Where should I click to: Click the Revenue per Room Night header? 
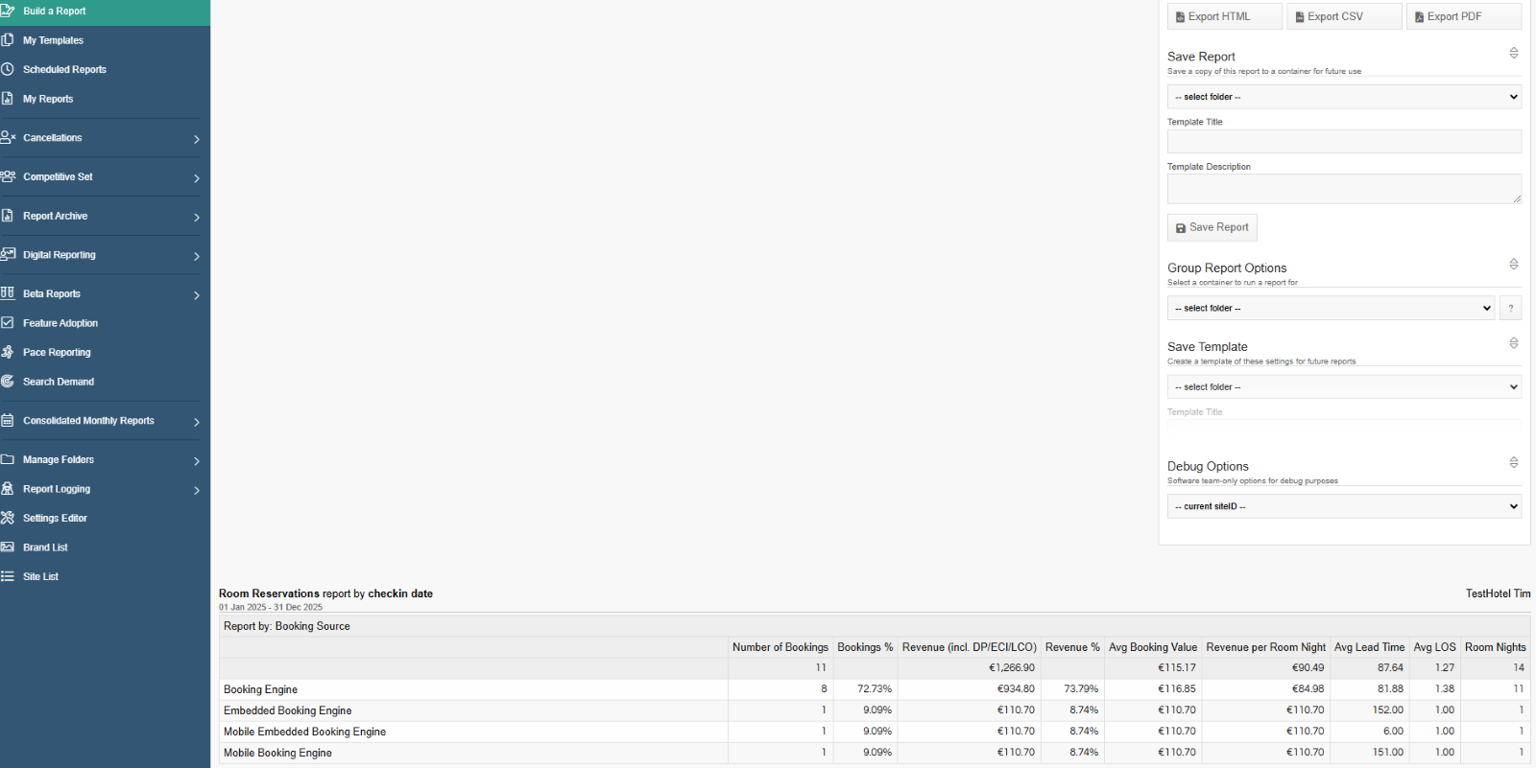[x=1265, y=647]
